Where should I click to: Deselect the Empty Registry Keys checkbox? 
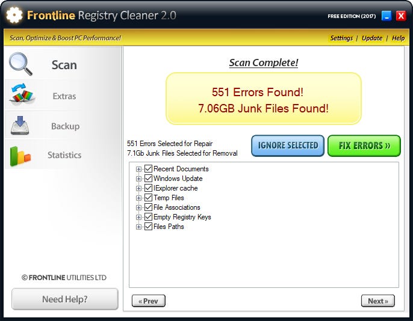click(x=148, y=217)
